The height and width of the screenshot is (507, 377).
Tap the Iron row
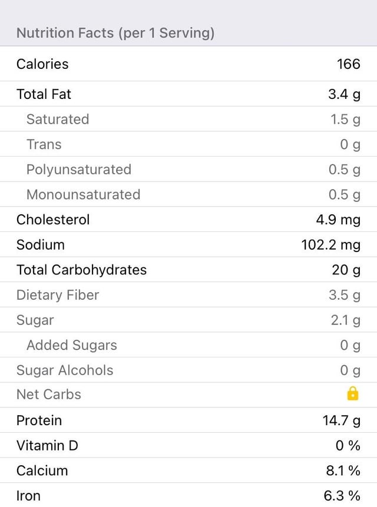point(188,495)
